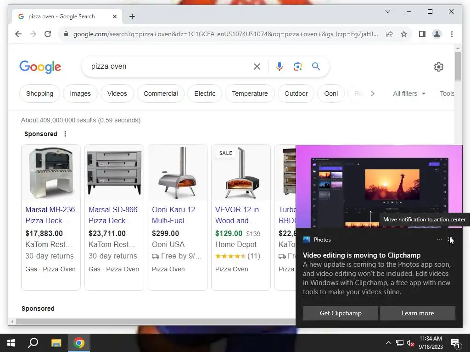470x352 pixels.
Task: Click the Chrome icon in the taskbar
Action: click(x=79, y=343)
